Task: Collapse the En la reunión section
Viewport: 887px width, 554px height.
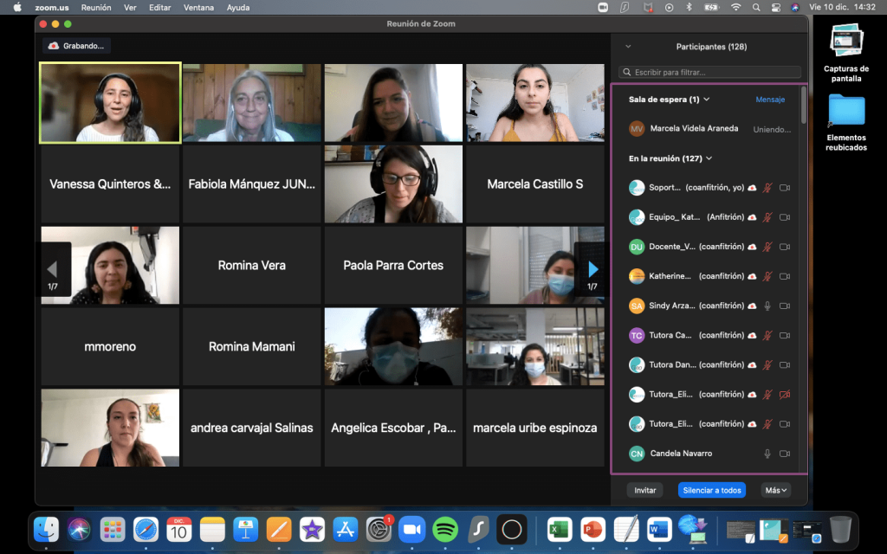Action: [709, 159]
